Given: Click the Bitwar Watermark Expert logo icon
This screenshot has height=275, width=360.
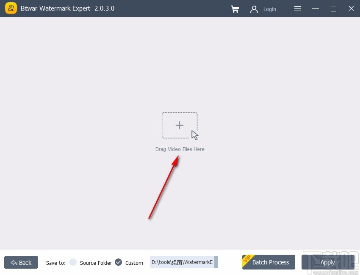Looking at the screenshot, I should [x=11, y=8].
